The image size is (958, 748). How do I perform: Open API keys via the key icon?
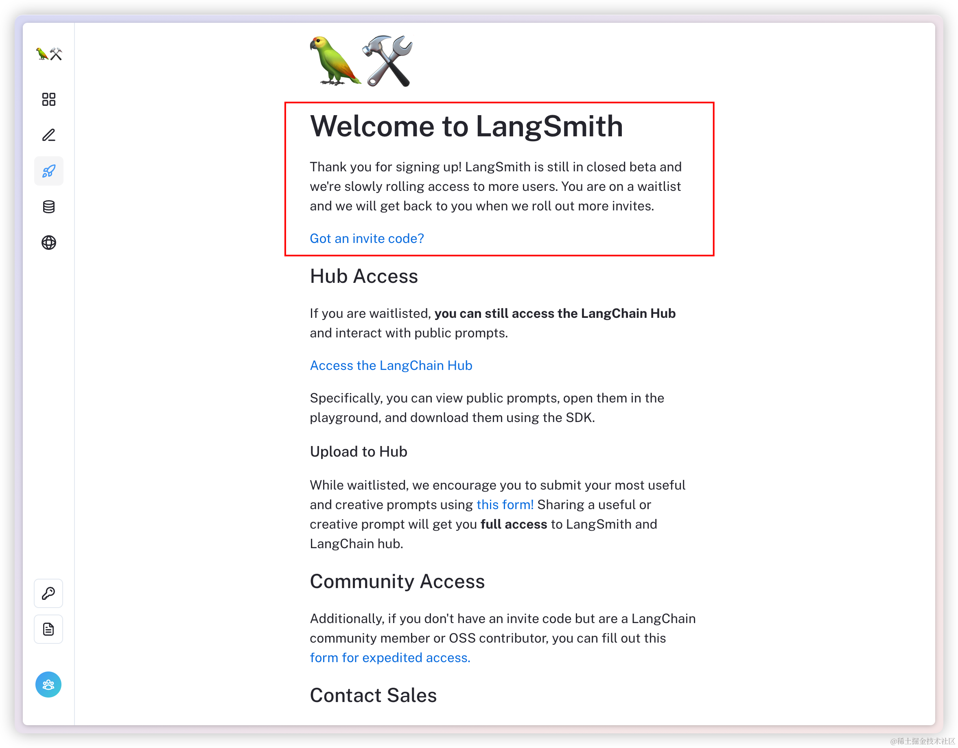tap(48, 594)
